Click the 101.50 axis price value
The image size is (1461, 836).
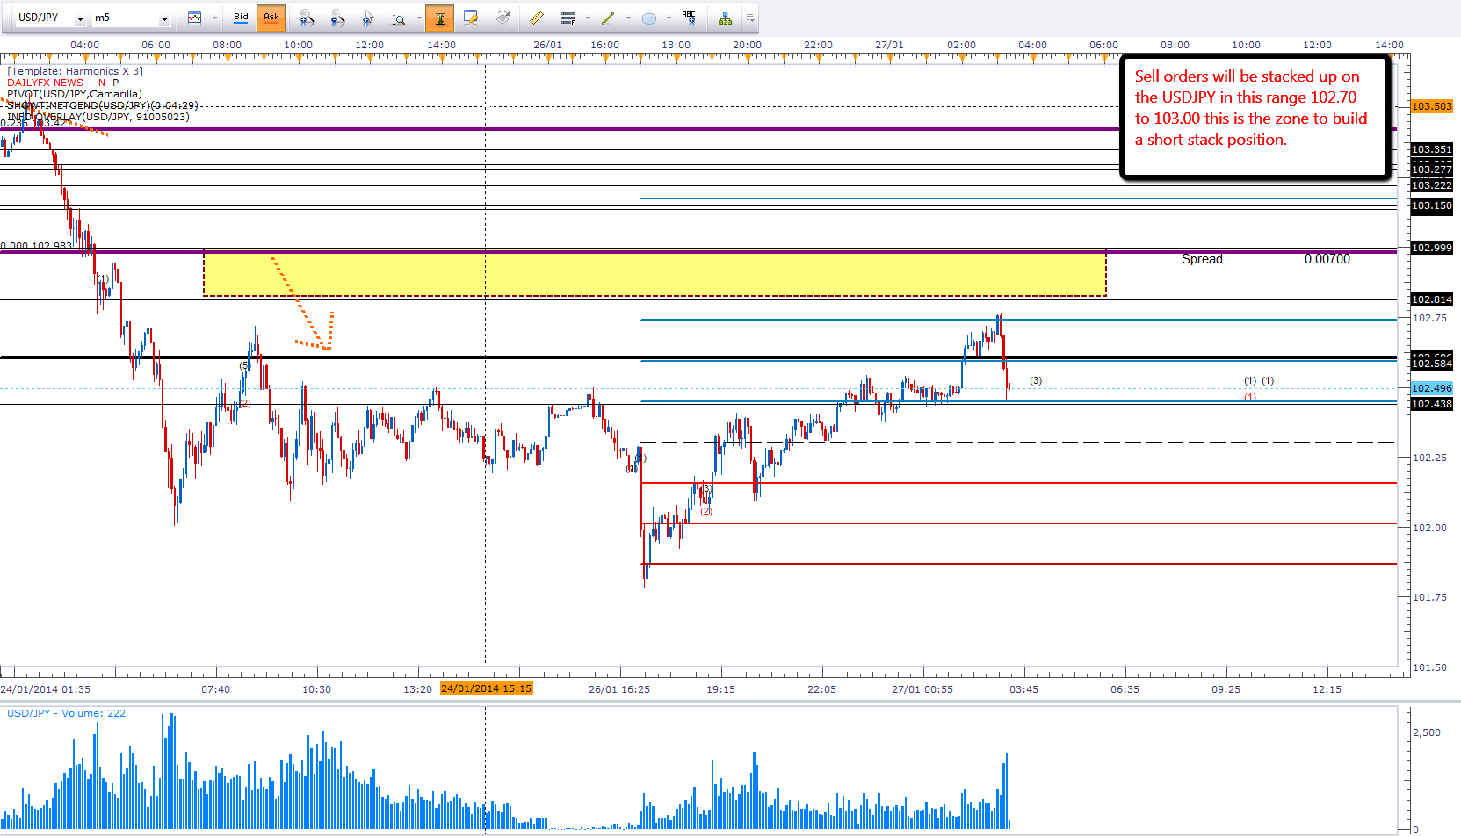tap(1429, 667)
